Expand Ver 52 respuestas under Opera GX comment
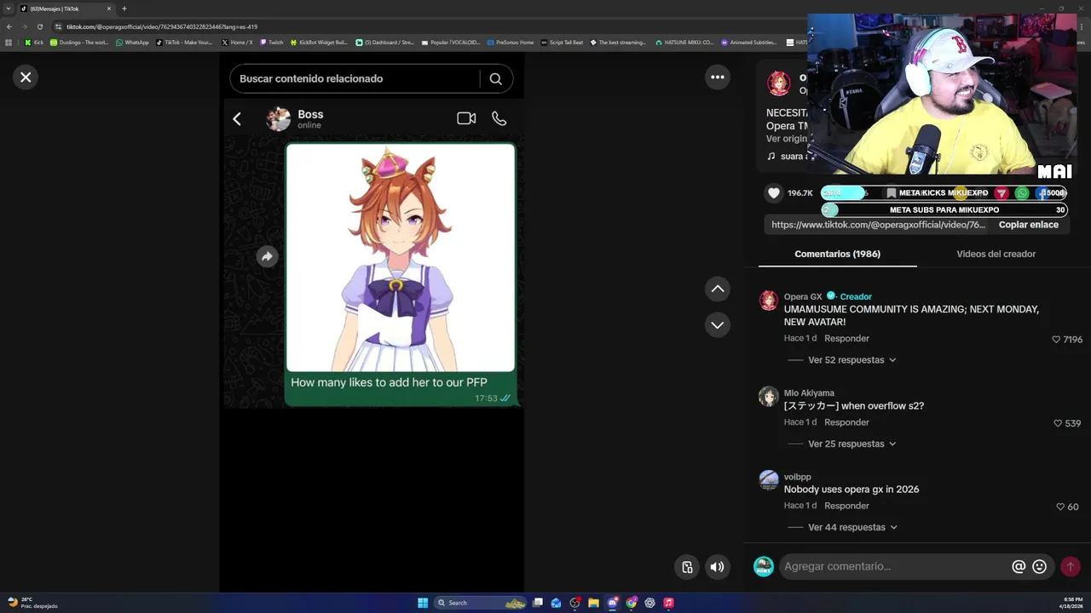The height and width of the screenshot is (613, 1091). pyautogui.click(x=851, y=360)
